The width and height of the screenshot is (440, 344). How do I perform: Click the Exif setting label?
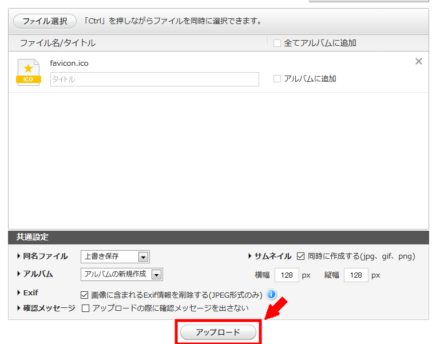[30, 292]
